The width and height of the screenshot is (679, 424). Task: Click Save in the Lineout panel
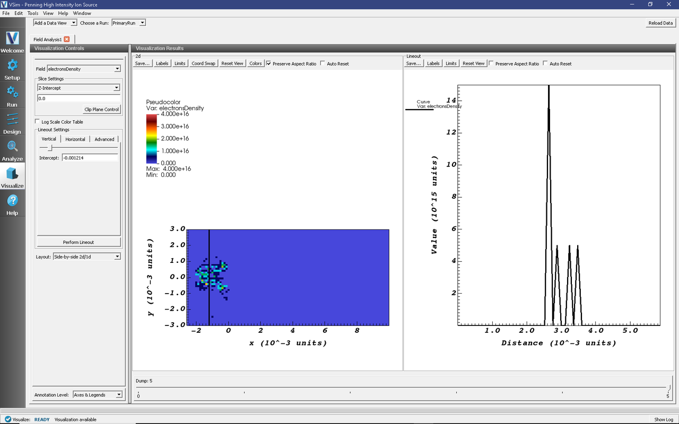click(413, 64)
